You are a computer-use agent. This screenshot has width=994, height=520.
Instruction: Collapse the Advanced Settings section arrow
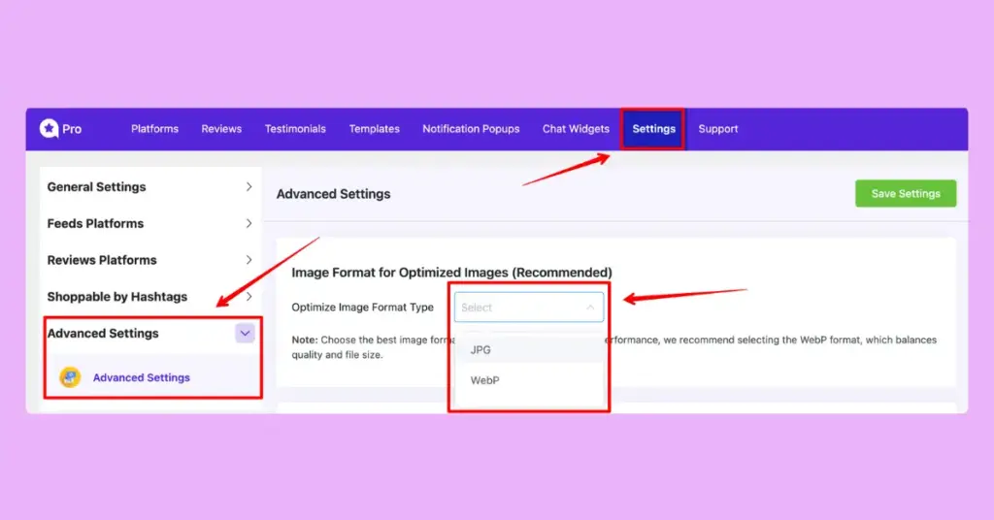(245, 333)
